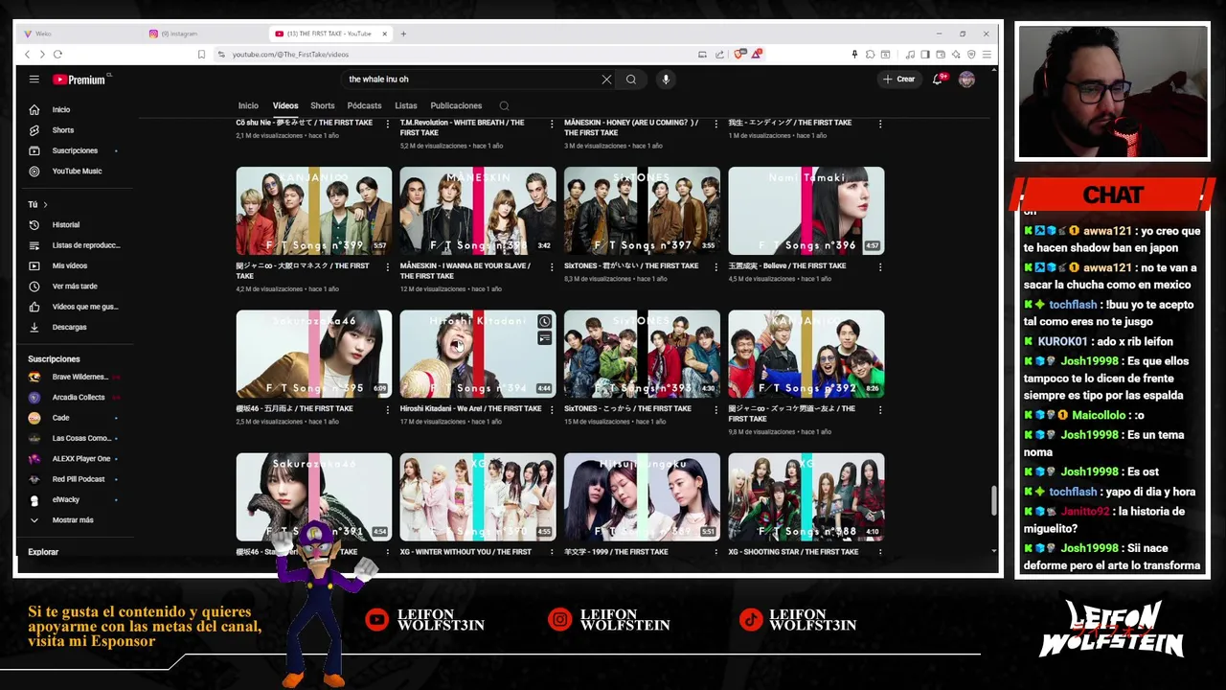The image size is (1226, 690).
Task: Add Hiroshi Kitadani video to queue
Action: point(544,338)
